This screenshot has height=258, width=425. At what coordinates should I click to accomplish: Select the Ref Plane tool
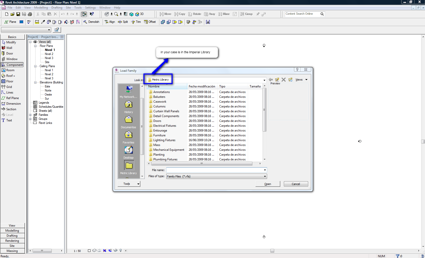coord(10,98)
